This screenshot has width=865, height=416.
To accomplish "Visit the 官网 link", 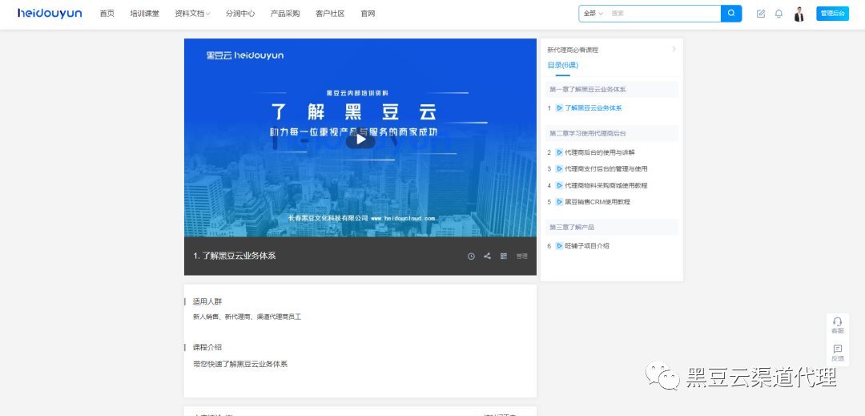I will [368, 14].
